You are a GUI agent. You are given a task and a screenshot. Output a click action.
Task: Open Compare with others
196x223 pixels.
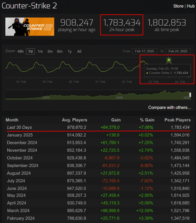click(170, 107)
